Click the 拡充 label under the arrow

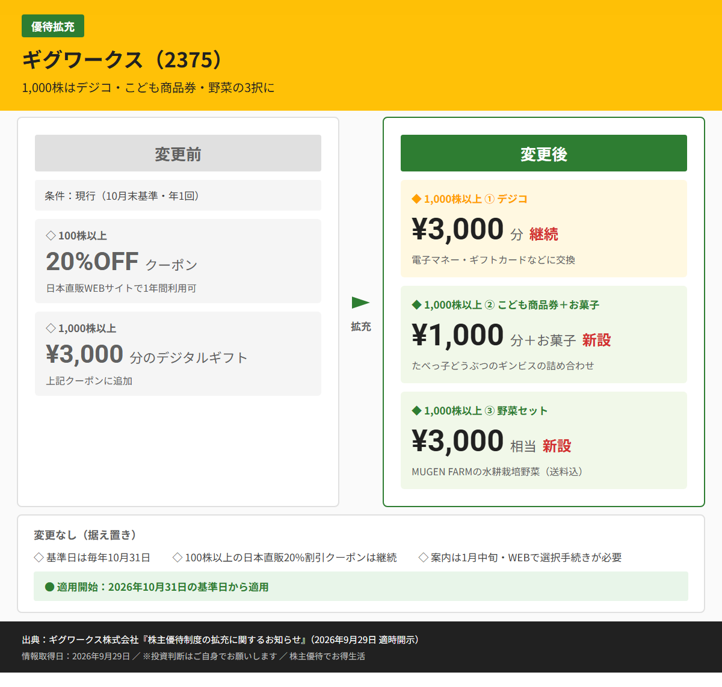click(x=361, y=327)
